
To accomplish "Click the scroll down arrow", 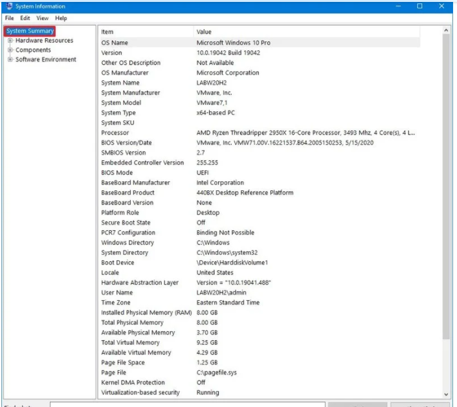I will (446, 395).
